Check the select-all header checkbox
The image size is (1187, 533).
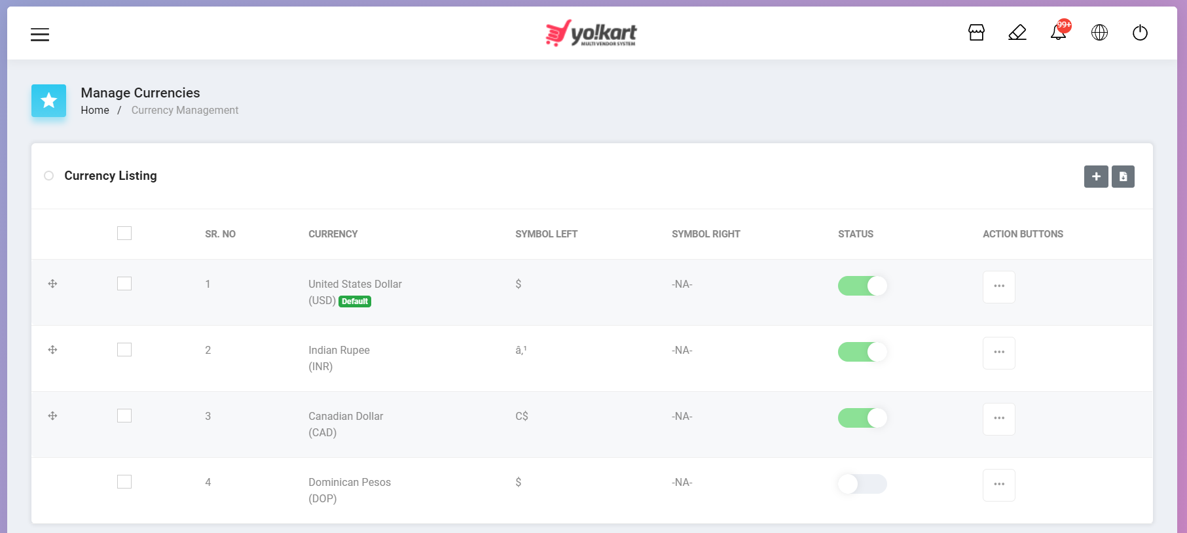[x=124, y=233]
